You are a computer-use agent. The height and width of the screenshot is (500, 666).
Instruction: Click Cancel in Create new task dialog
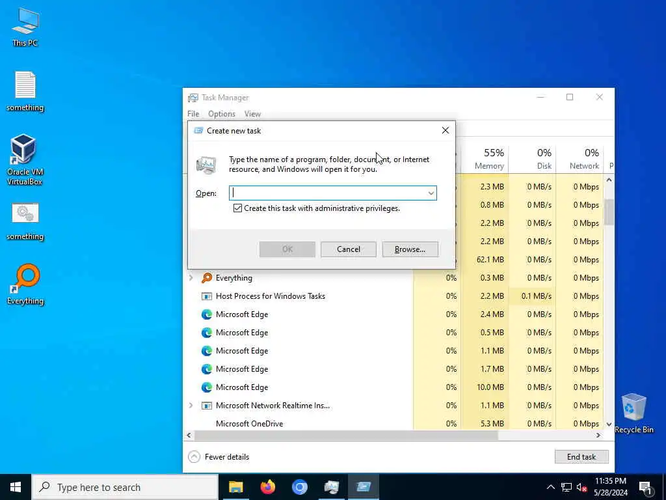[x=349, y=249]
